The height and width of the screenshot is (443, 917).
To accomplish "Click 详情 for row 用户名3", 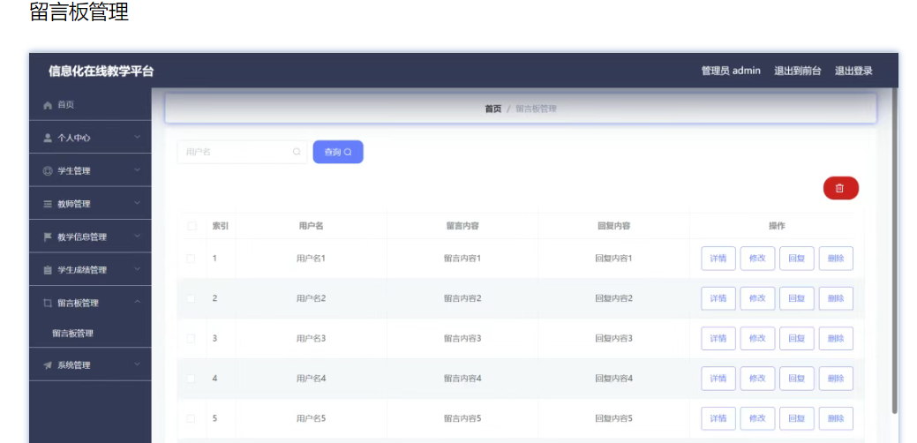I will pos(718,338).
